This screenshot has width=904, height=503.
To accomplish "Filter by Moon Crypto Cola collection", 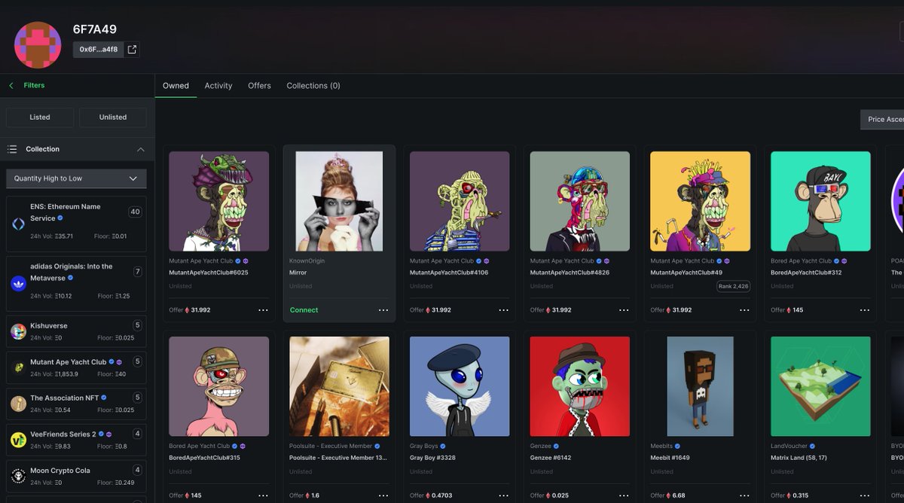I will (x=76, y=476).
